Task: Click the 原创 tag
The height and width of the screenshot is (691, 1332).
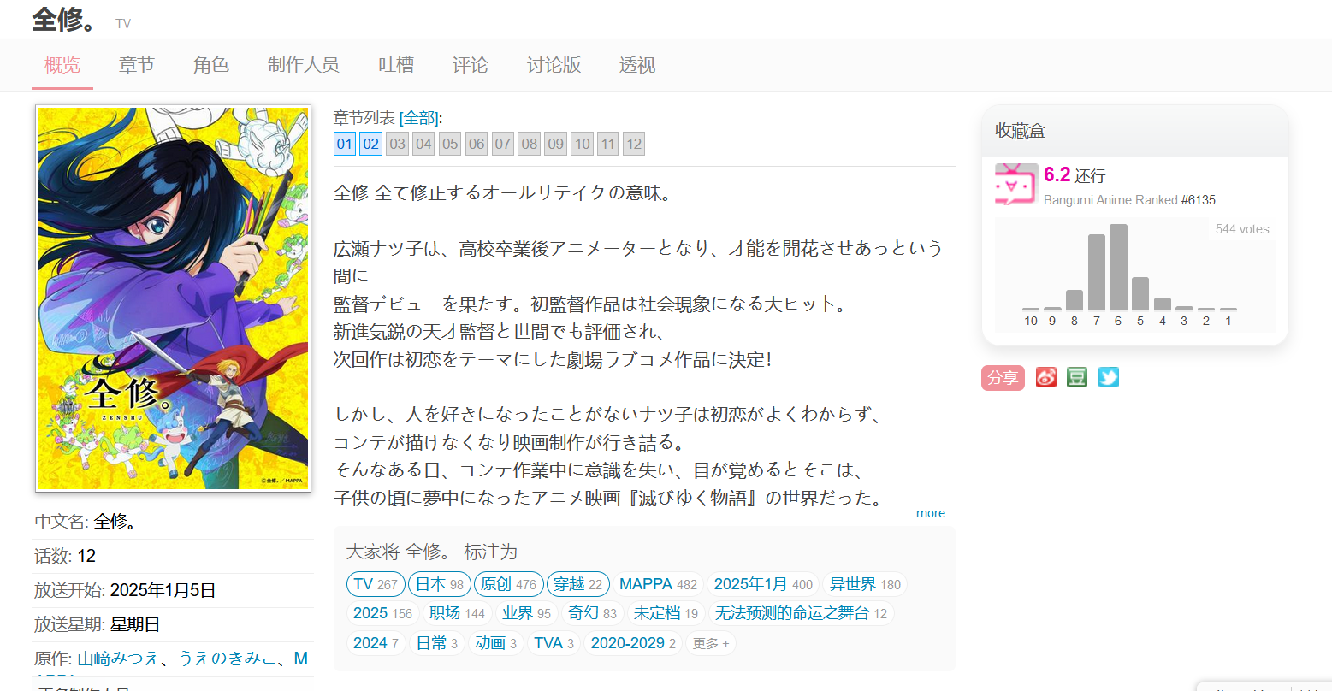Action: (509, 584)
